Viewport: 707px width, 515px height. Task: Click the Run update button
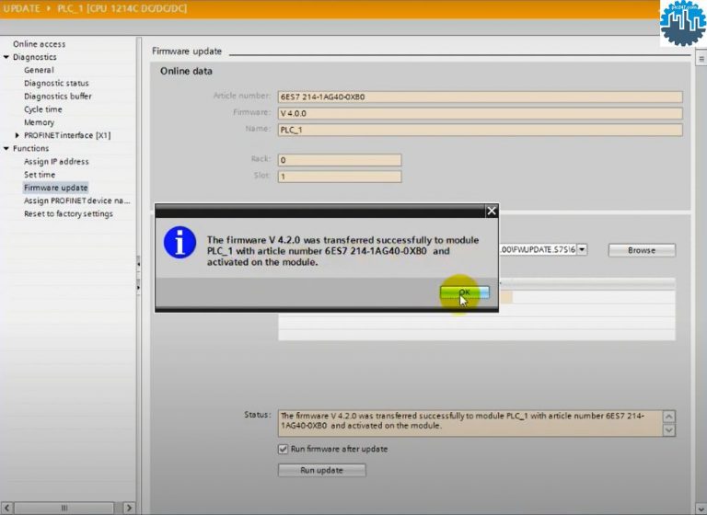coord(322,470)
